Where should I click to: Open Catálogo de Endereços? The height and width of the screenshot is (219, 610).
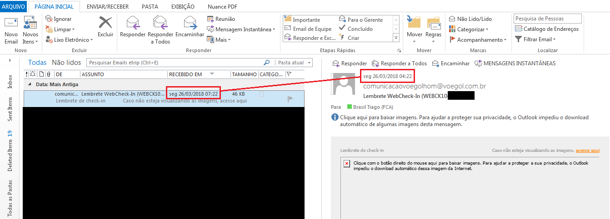547,29
